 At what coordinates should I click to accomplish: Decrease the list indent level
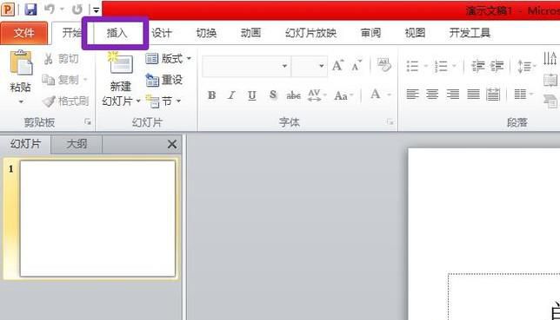[478, 66]
